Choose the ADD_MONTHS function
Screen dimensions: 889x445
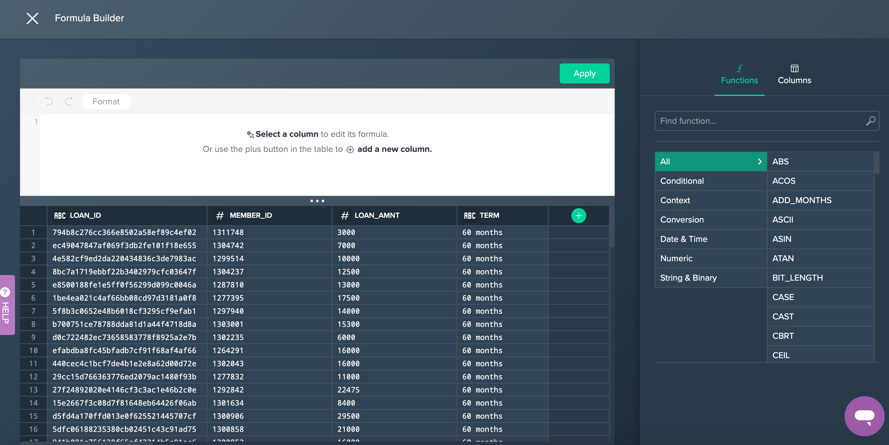tap(801, 200)
